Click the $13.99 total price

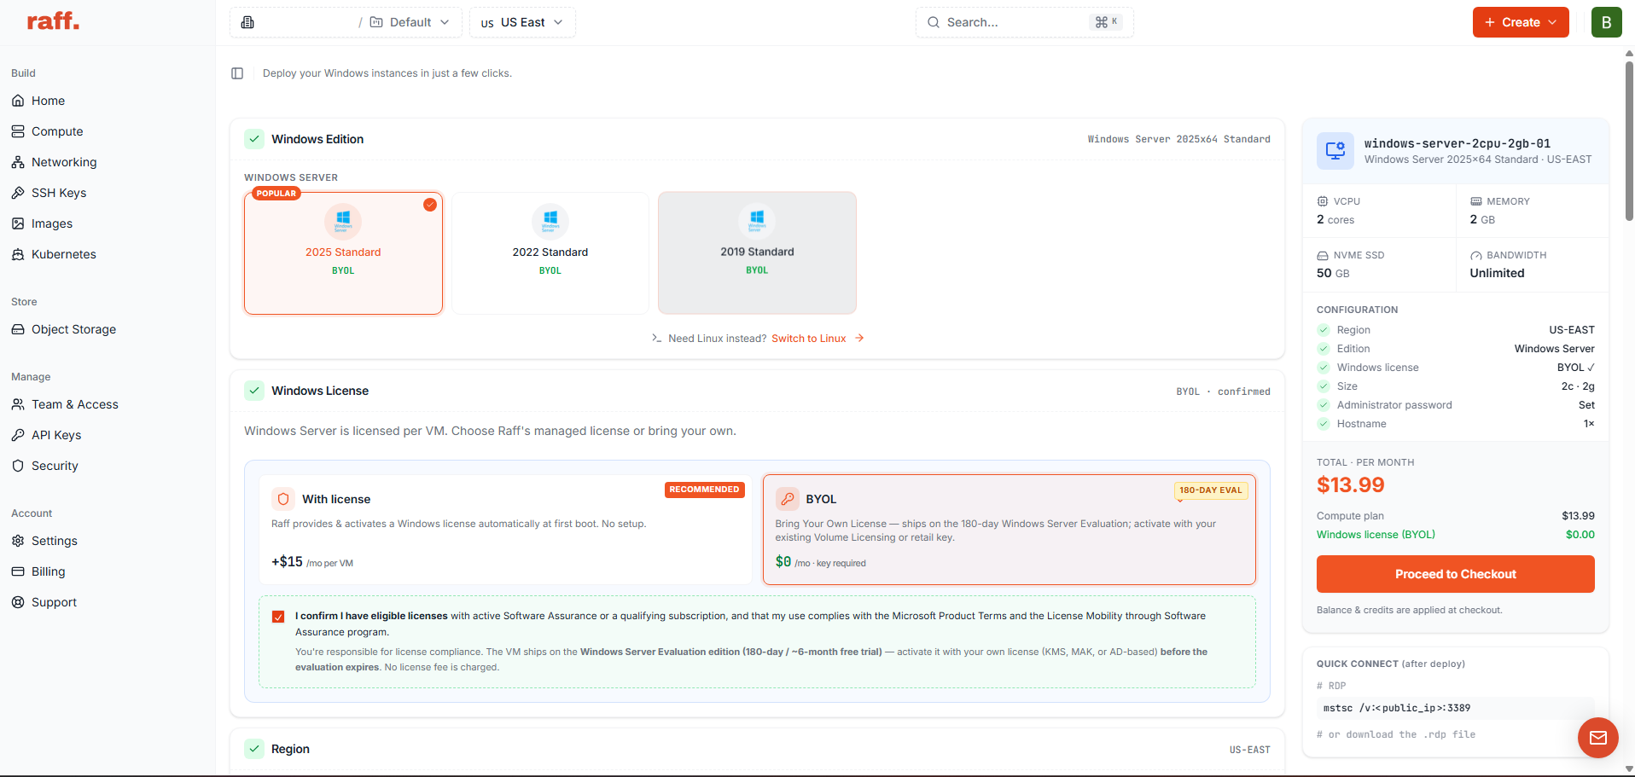point(1350,485)
